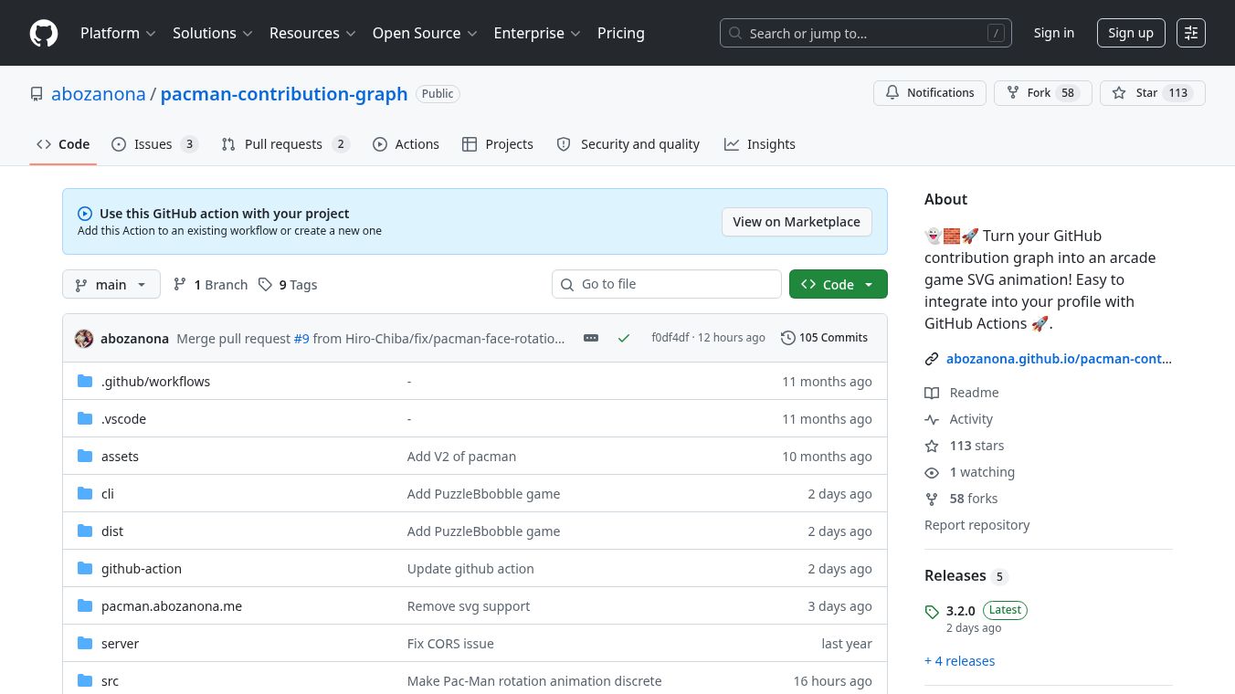Click the book icon beside Readme
Image resolution: width=1235 pixels, height=694 pixels.
[x=932, y=393]
